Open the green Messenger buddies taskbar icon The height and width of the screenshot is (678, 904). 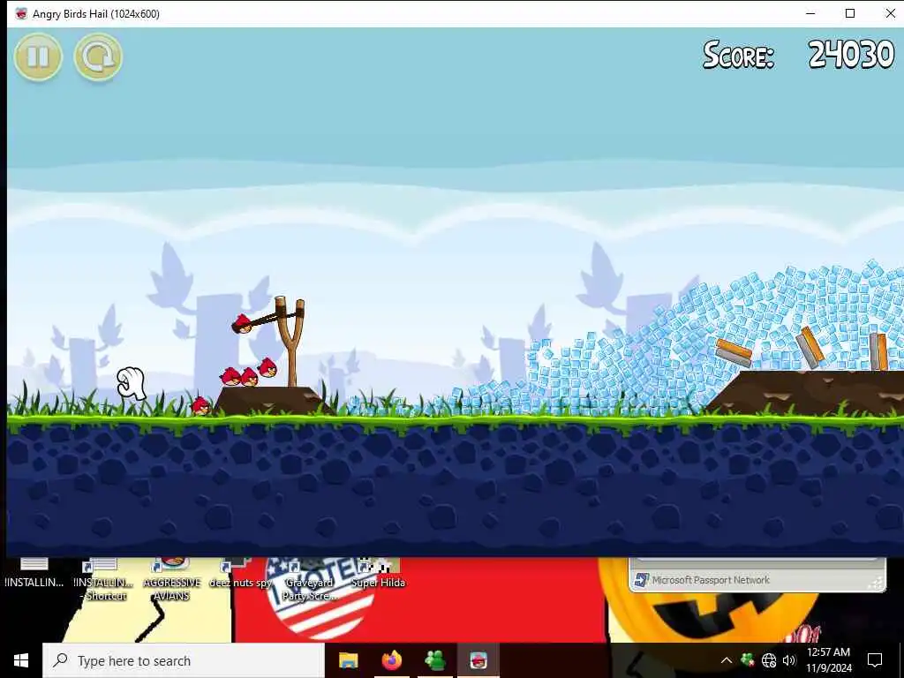(435, 660)
